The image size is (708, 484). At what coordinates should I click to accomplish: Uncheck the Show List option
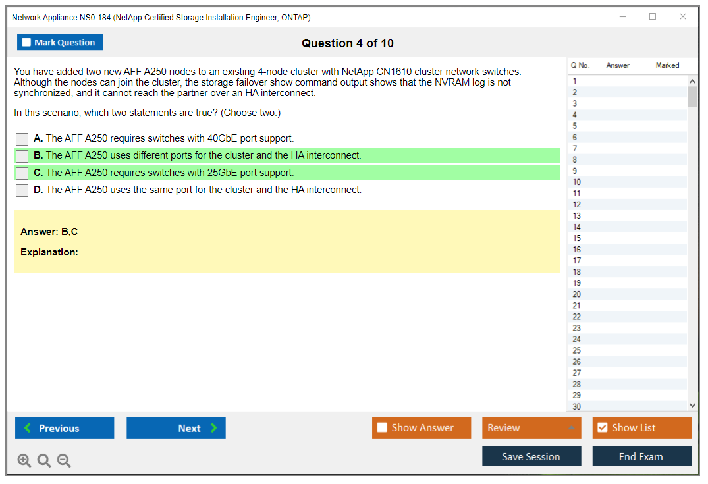[x=602, y=428]
